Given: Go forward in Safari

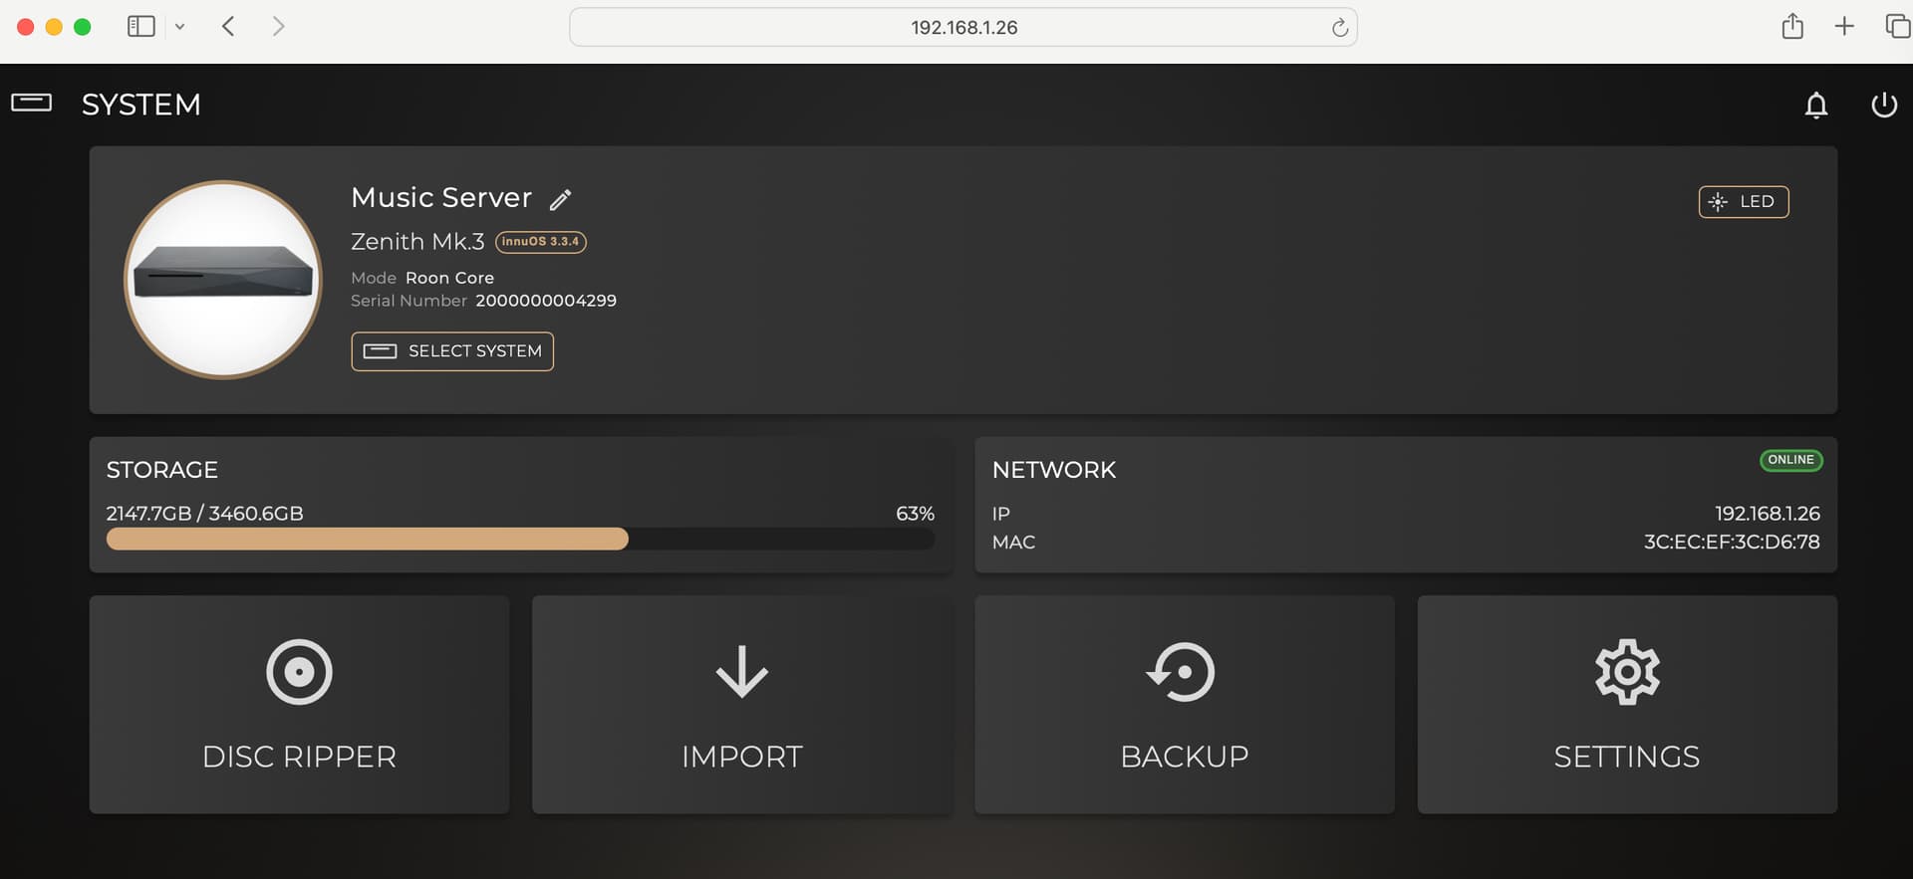Looking at the screenshot, I should coord(278,27).
